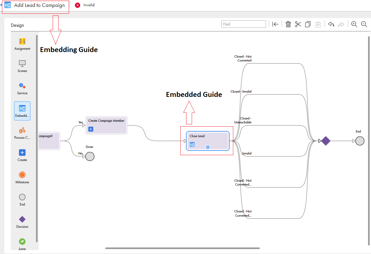Select the Create step icon
This screenshot has height=254, width=371.
pyautogui.click(x=22, y=153)
